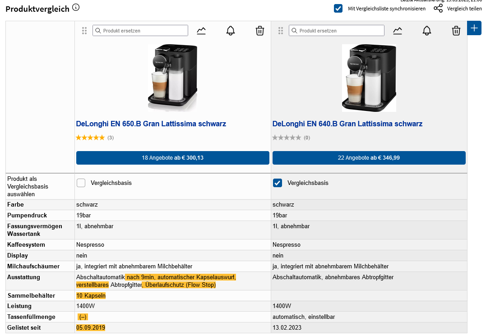Click the 13.02.2023 listing date
This screenshot has height=336, width=486.
point(287,327)
